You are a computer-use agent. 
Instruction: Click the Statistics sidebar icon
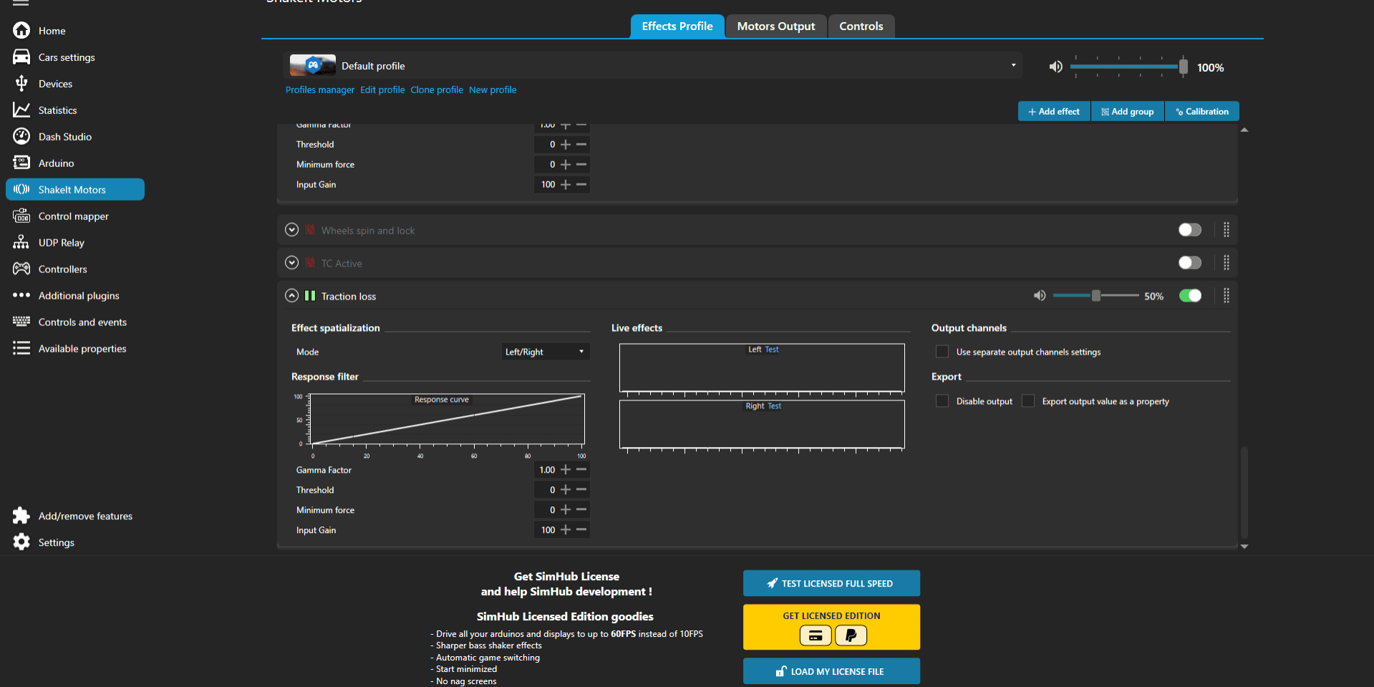coord(21,110)
